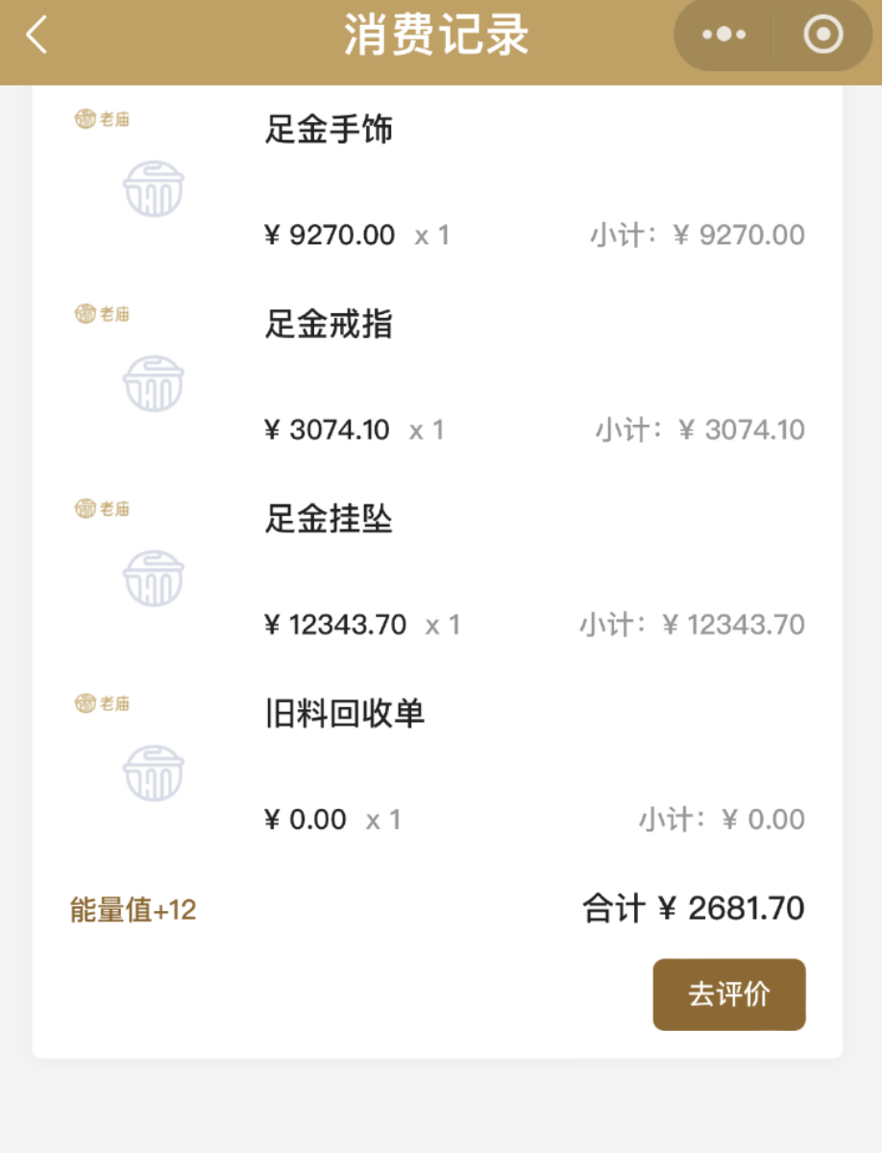Open the 足金手饰 item title
The image size is (883, 1153).
click(329, 129)
